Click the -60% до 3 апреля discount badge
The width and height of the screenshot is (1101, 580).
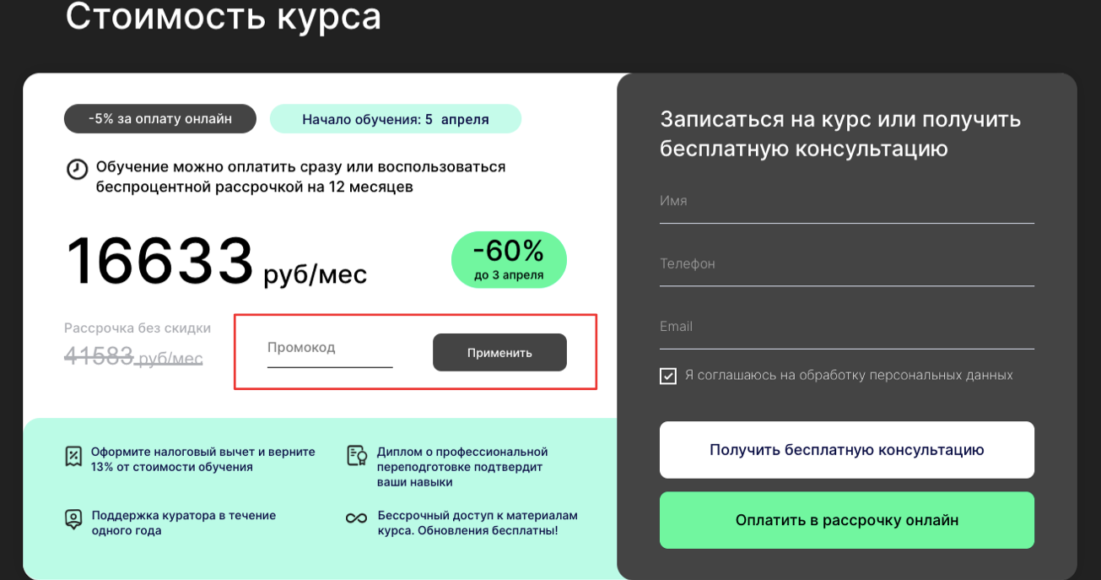click(509, 260)
